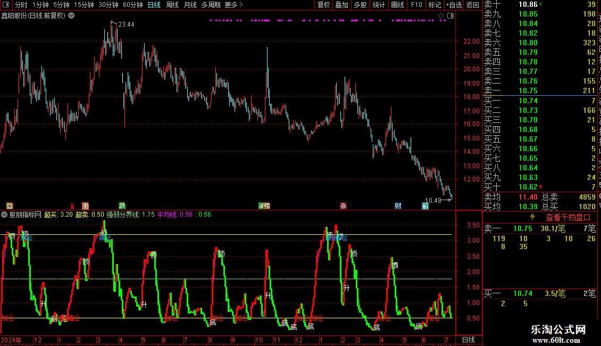The image size is (601, 346).
Task: Click the 股朋指标网 indicator name
Action: 26,215
